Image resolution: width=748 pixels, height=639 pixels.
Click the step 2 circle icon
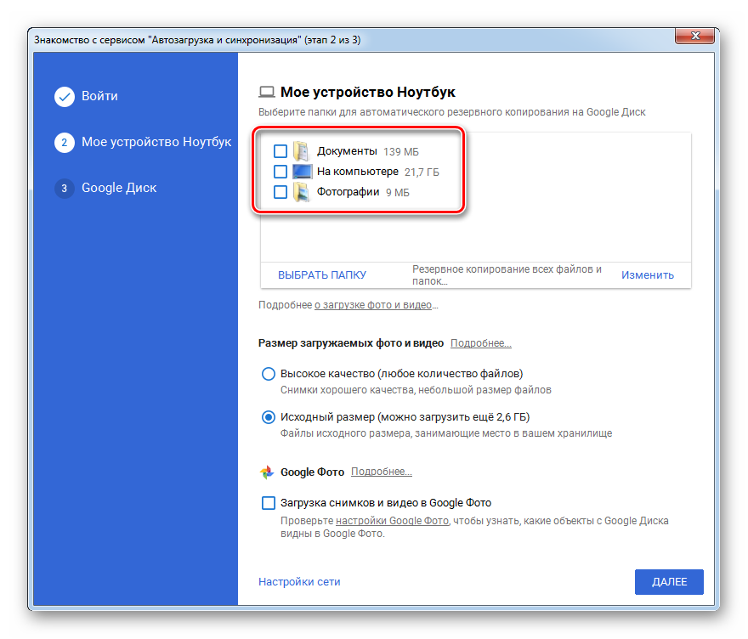[x=65, y=143]
